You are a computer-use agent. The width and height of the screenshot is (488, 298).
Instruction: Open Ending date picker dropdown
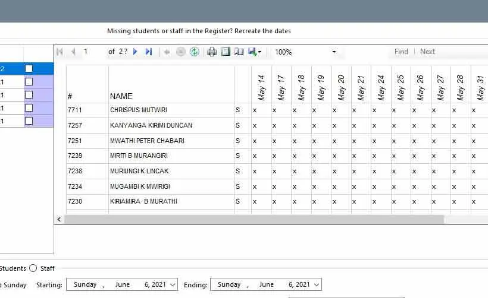(317, 285)
